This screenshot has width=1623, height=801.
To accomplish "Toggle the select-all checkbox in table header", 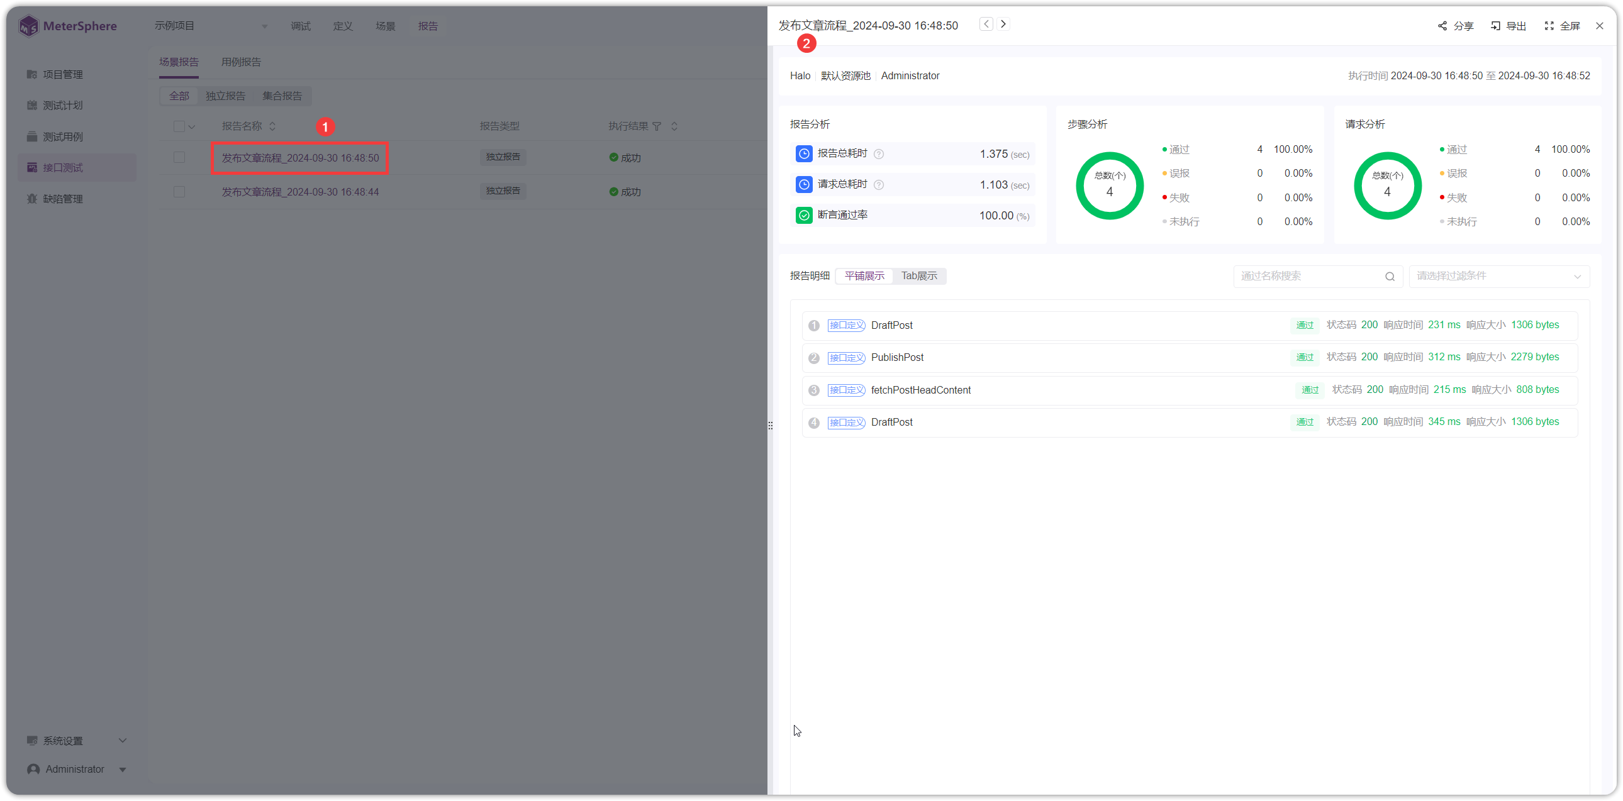I will (179, 126).
